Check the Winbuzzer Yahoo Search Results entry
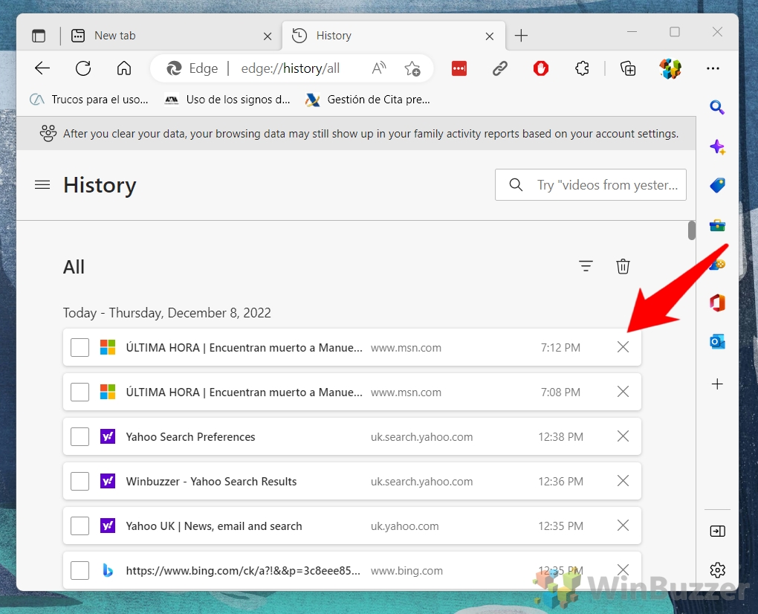 click(x=80, y=481)
